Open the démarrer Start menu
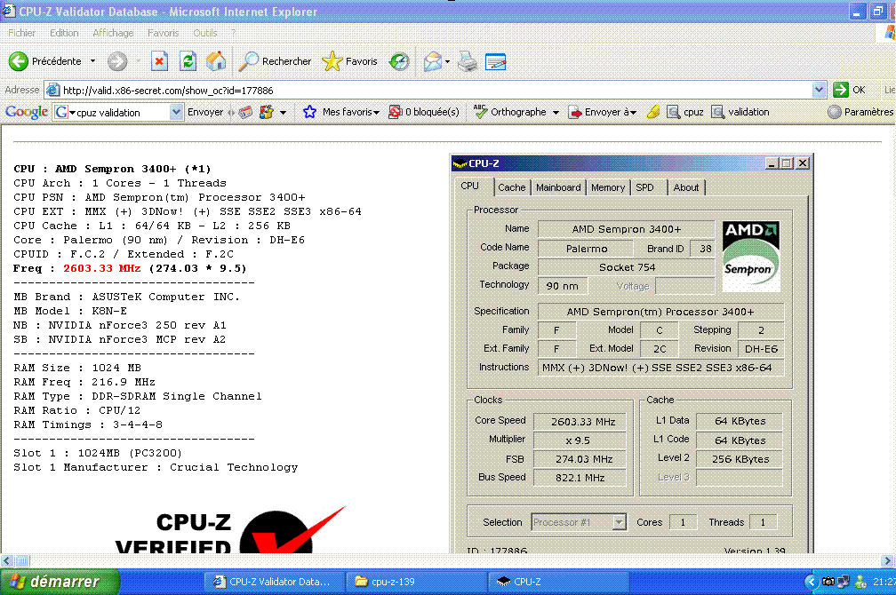Viewport: 896px width, 595px height. pos(60,582)
